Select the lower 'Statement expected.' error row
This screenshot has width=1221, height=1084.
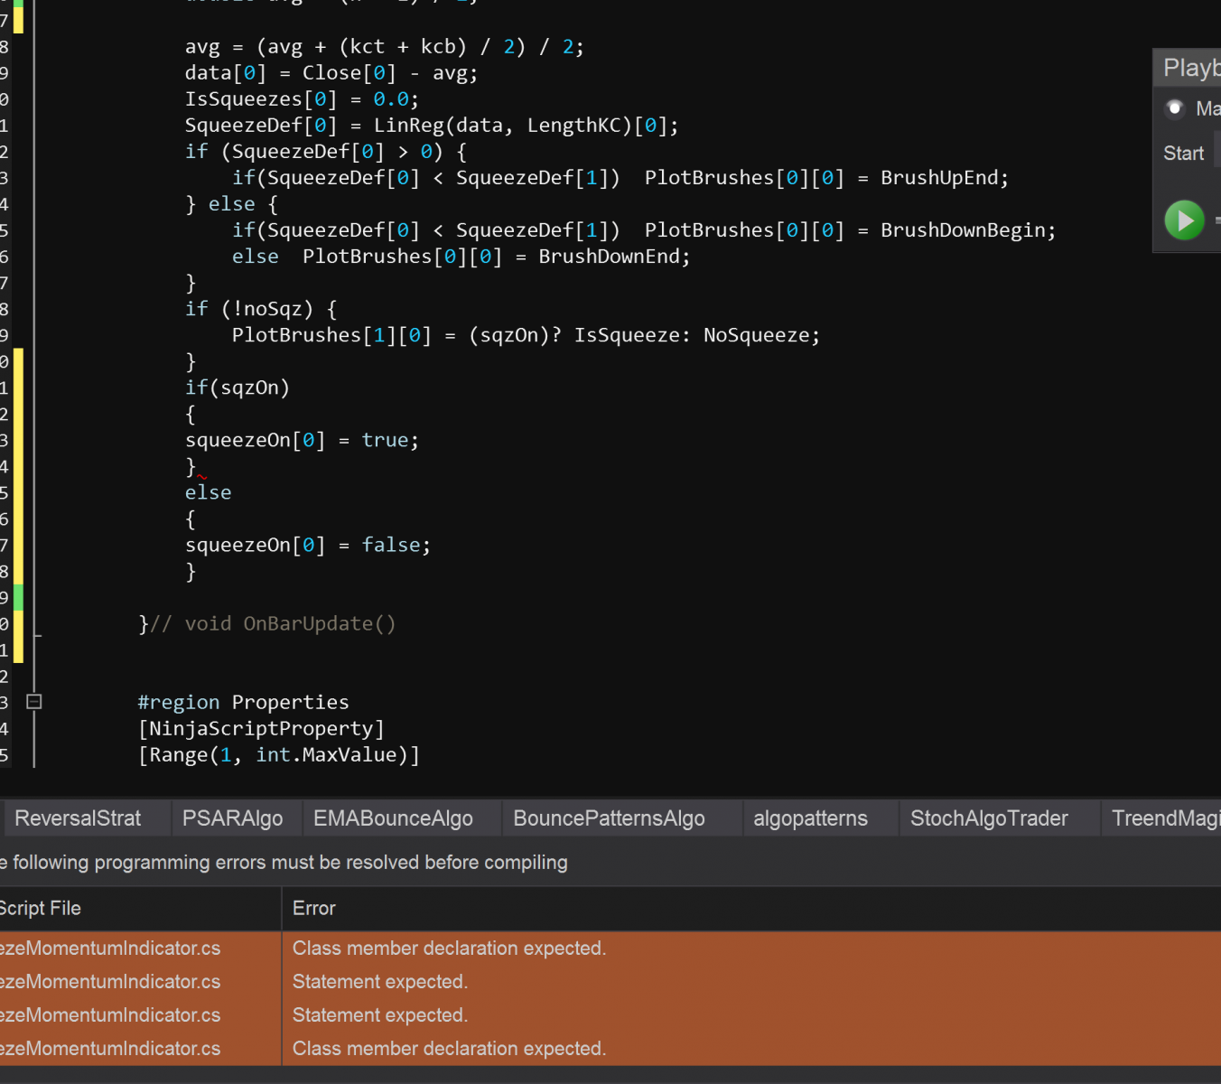tap(610, 1015)
